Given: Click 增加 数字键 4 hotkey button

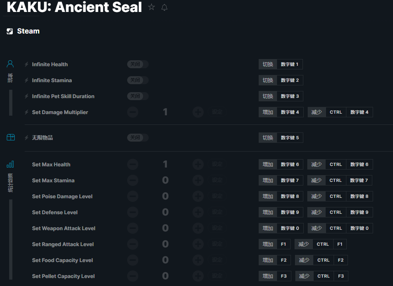Looking at the screenshot, I should point(281,112).
